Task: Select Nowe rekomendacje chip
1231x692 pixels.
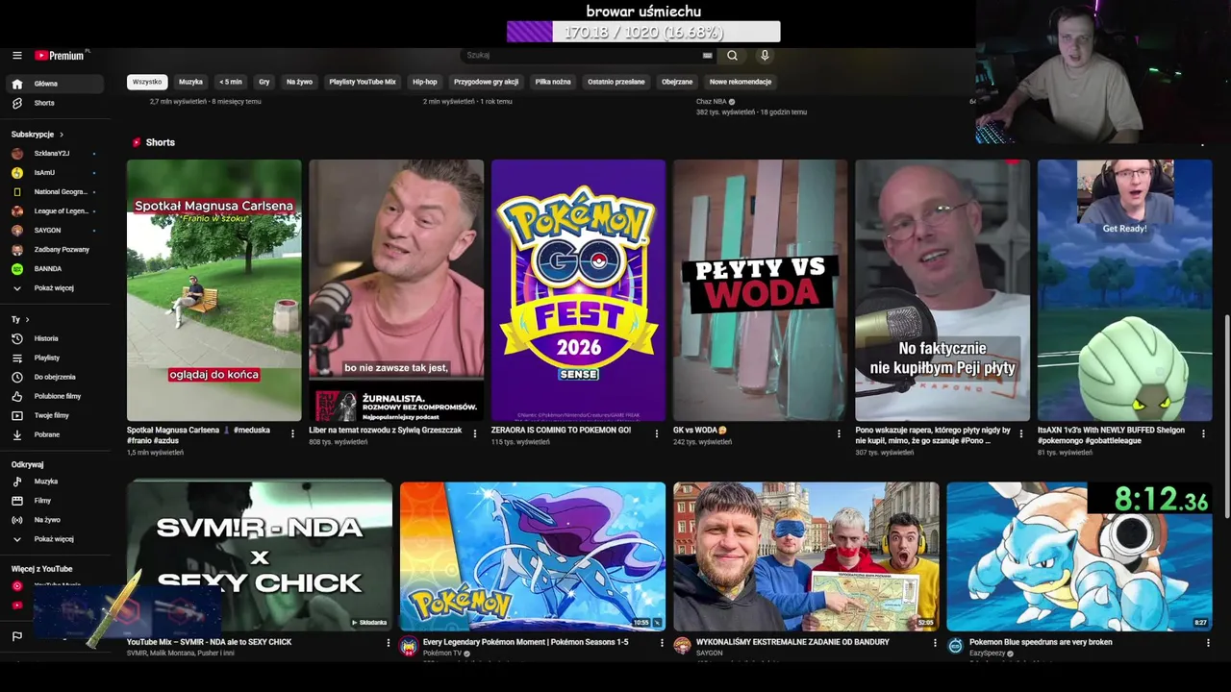Action: 741,82
